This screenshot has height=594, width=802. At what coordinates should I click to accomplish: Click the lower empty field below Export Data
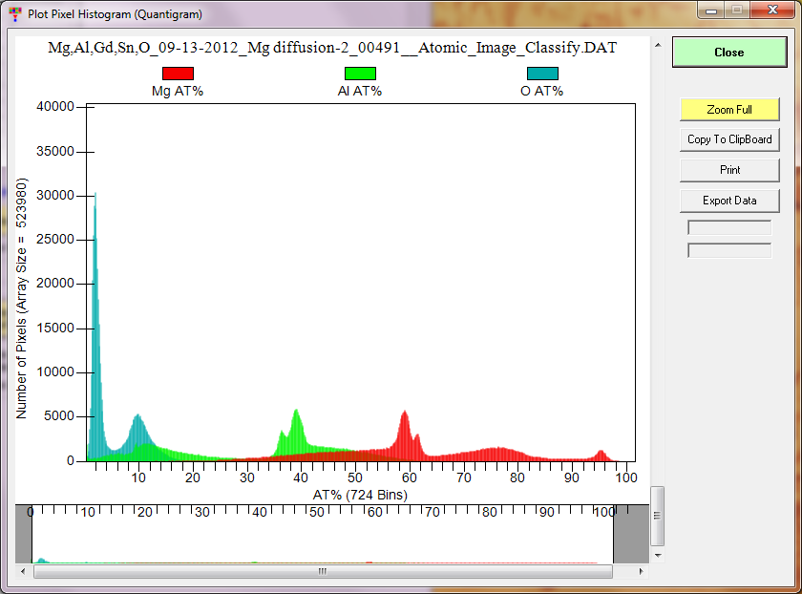729,250
